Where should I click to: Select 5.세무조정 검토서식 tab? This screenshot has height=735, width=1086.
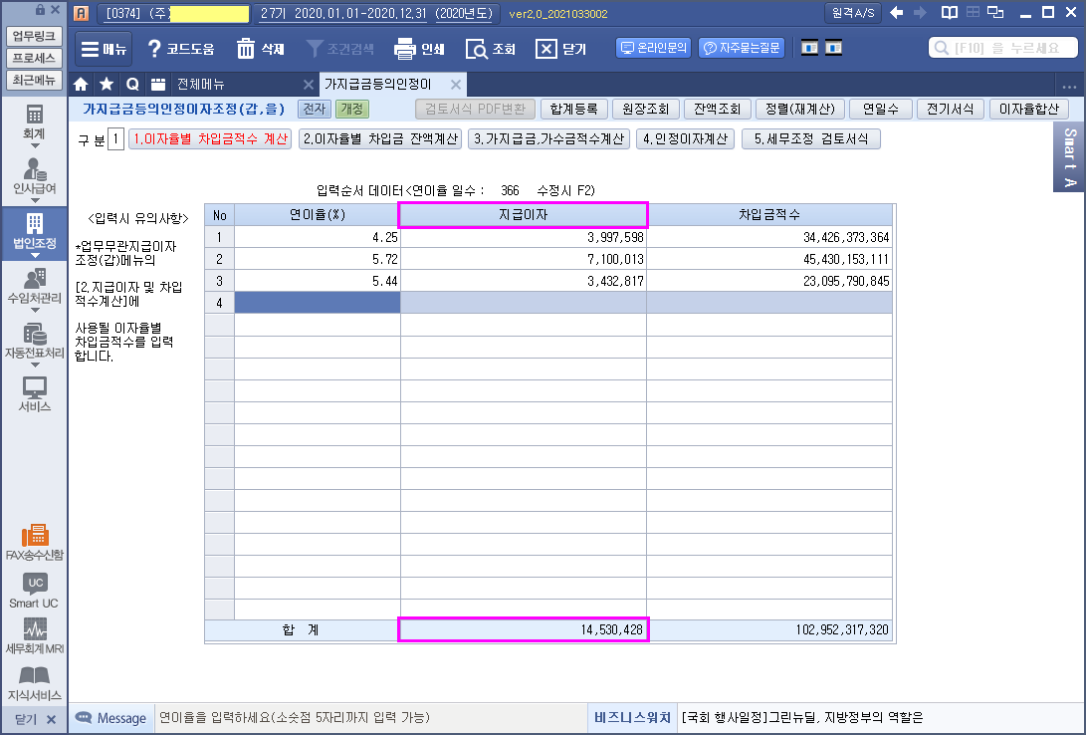point(811,139)
